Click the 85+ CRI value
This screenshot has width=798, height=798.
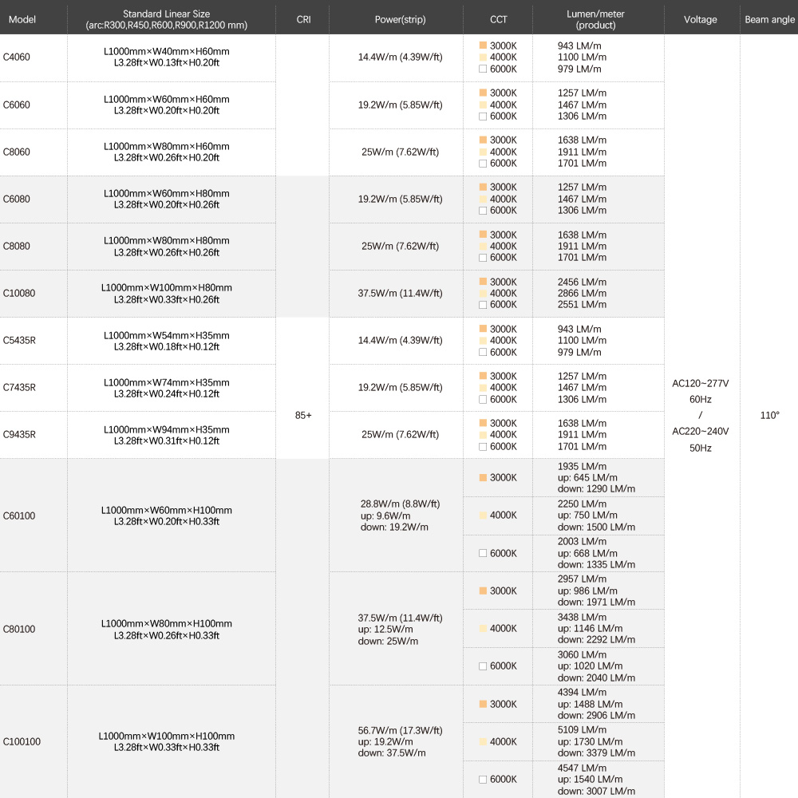(303, 416)
